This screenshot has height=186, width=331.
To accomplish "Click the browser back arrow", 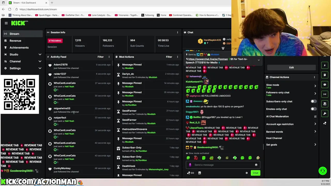I will 3,9.
